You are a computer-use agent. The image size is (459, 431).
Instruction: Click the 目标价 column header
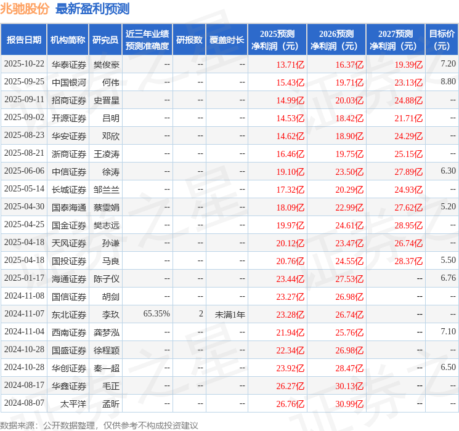442,40
